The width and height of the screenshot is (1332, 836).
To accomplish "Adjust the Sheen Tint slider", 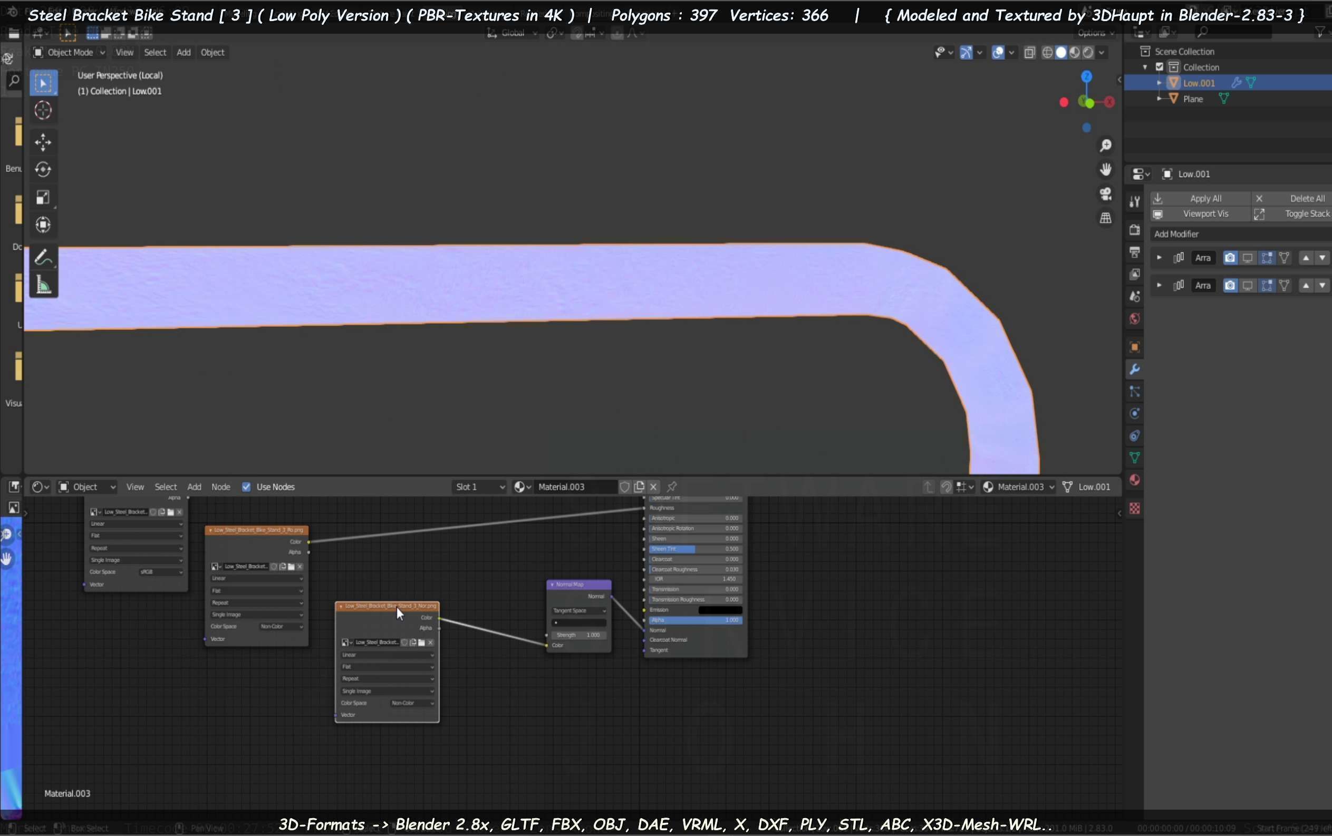I will pyautogui.click(x=695, y=549).
